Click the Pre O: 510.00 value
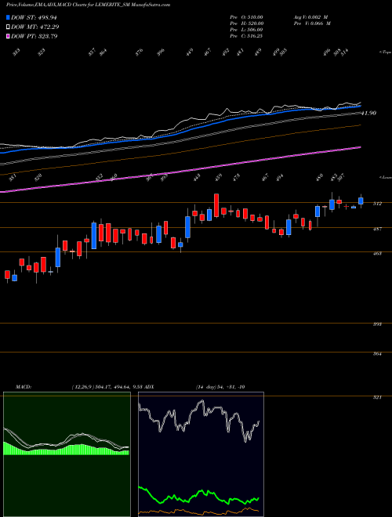Screen dimensions: 392x517 point(246,16)
